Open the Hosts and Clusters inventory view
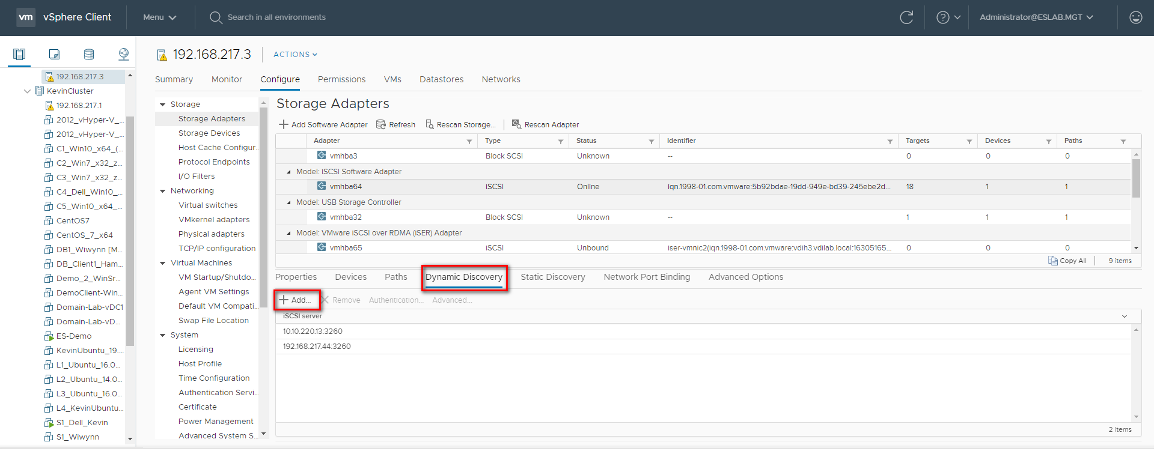 [x=19, y=55]
